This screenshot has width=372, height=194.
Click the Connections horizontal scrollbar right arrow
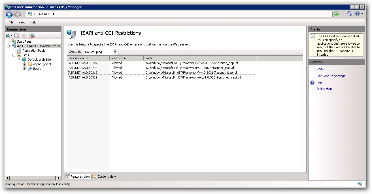click(x=59, y=178)
